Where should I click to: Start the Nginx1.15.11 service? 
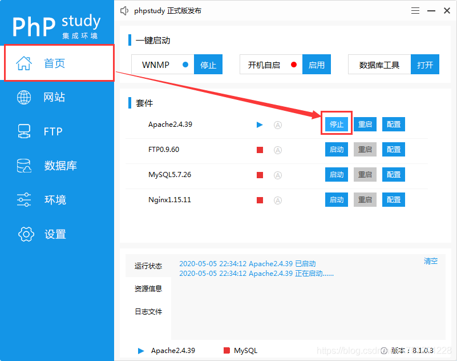coord(337,199)
